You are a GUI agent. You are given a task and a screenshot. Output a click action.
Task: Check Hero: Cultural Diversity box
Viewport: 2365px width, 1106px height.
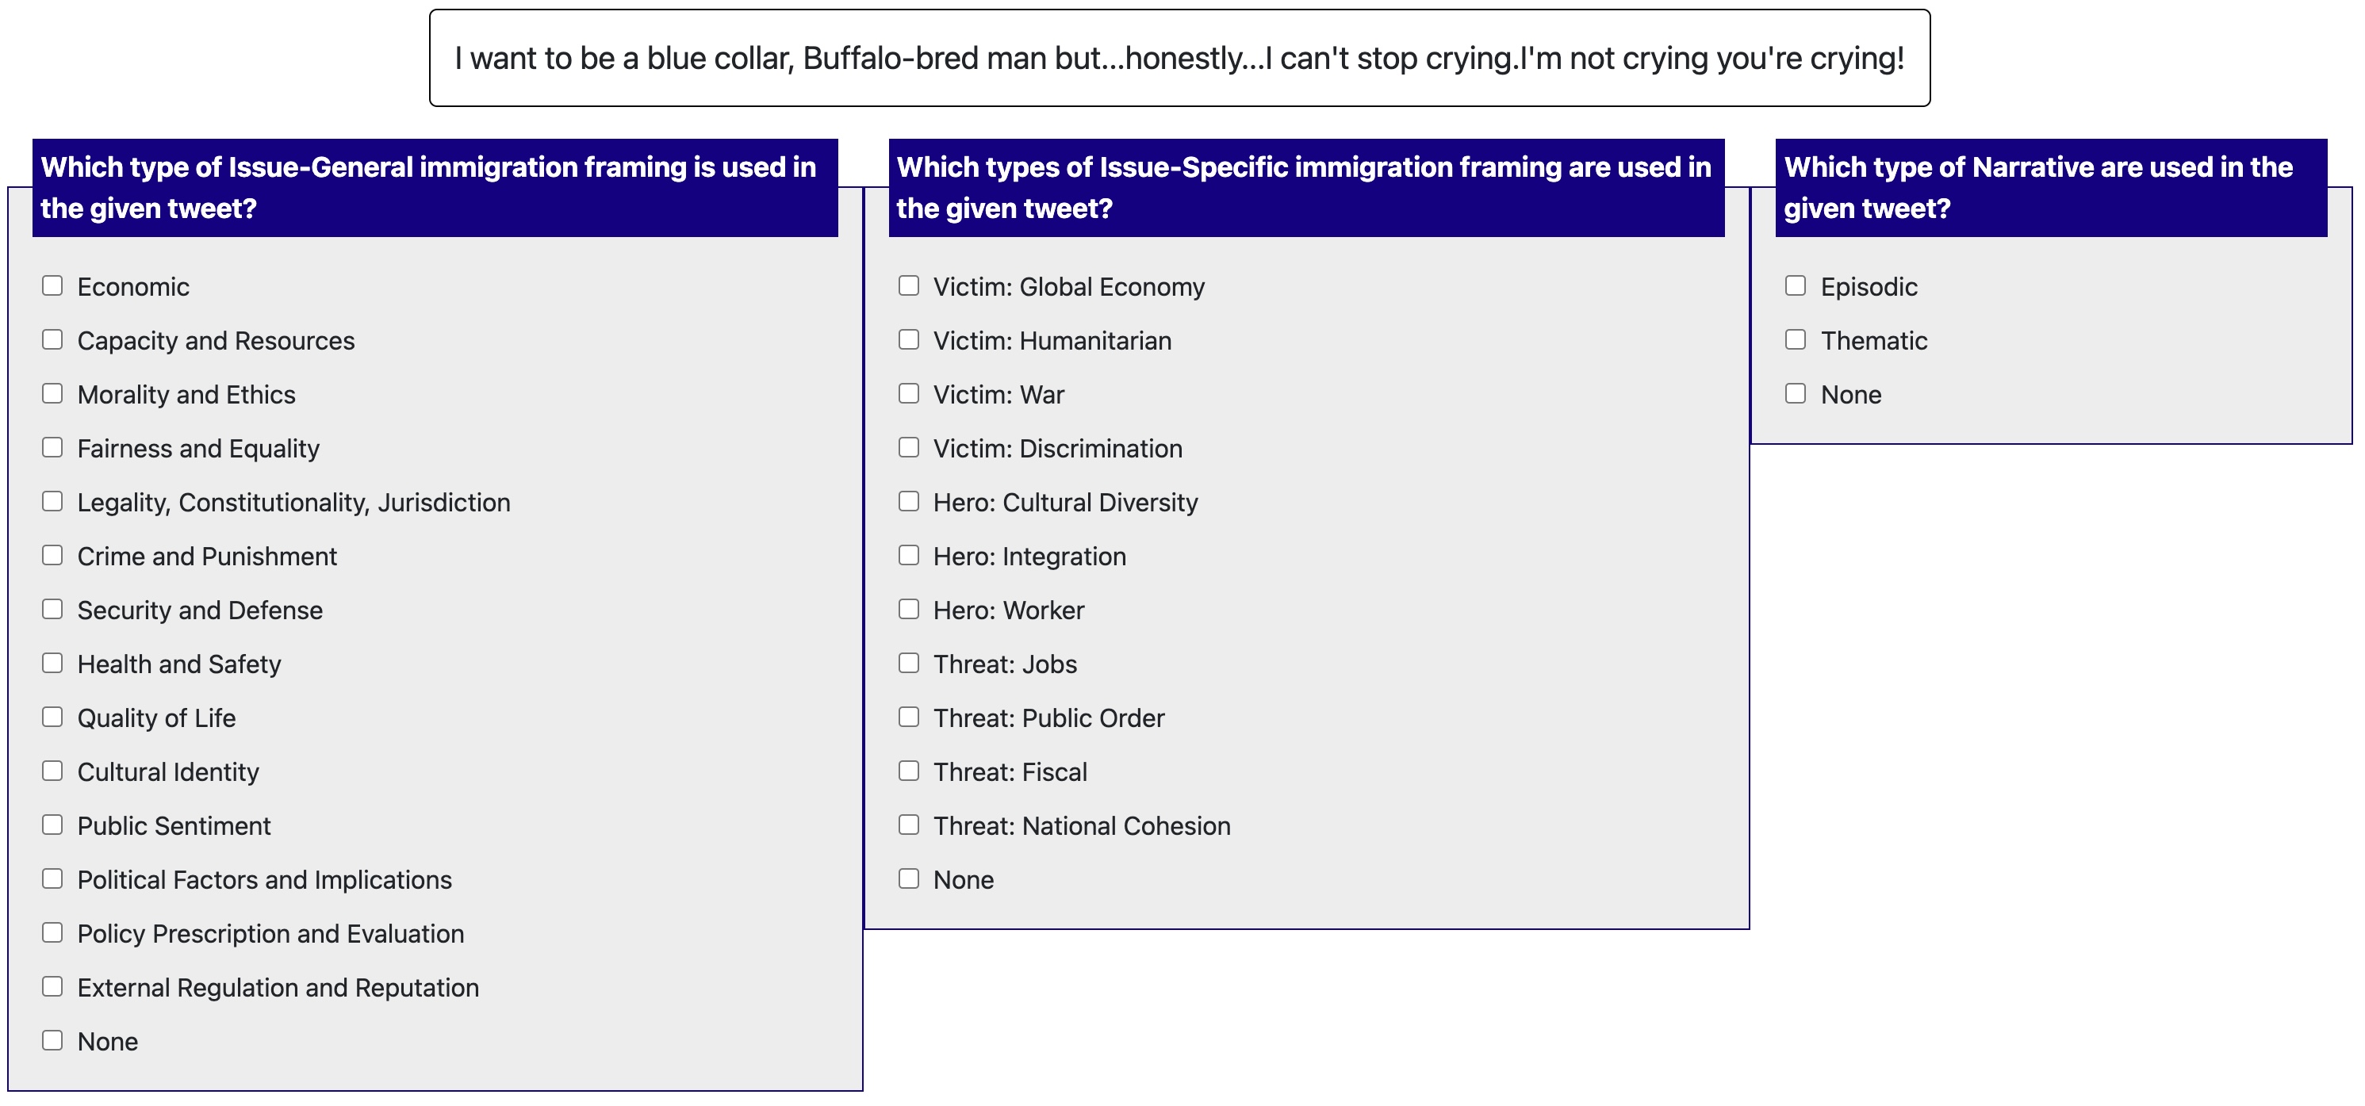tap(909, 501)
